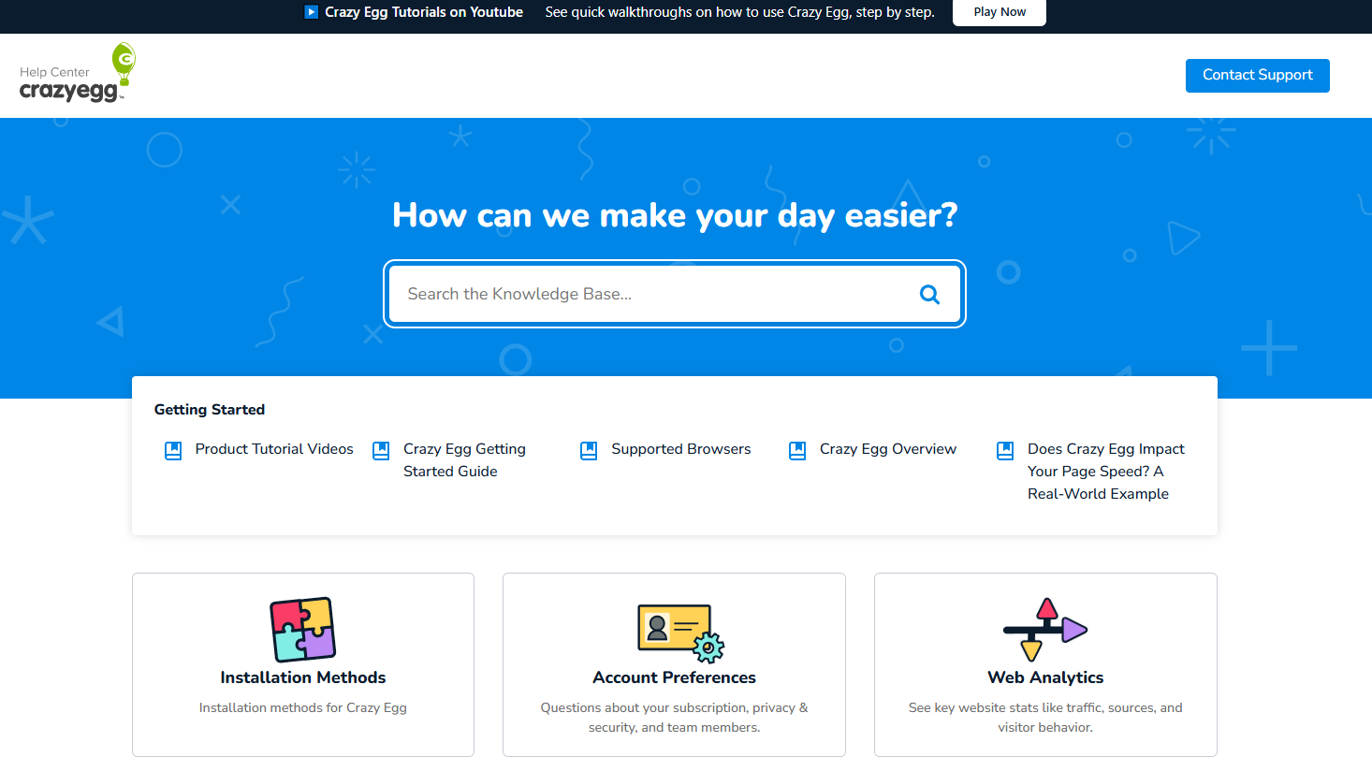Open Crazy Egg Tutorials on Youtube link

[424, 12]
